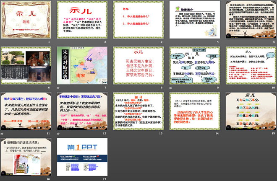
Task: Select slide 1 titled 示儿 陆游
Action: coord(26,20)
